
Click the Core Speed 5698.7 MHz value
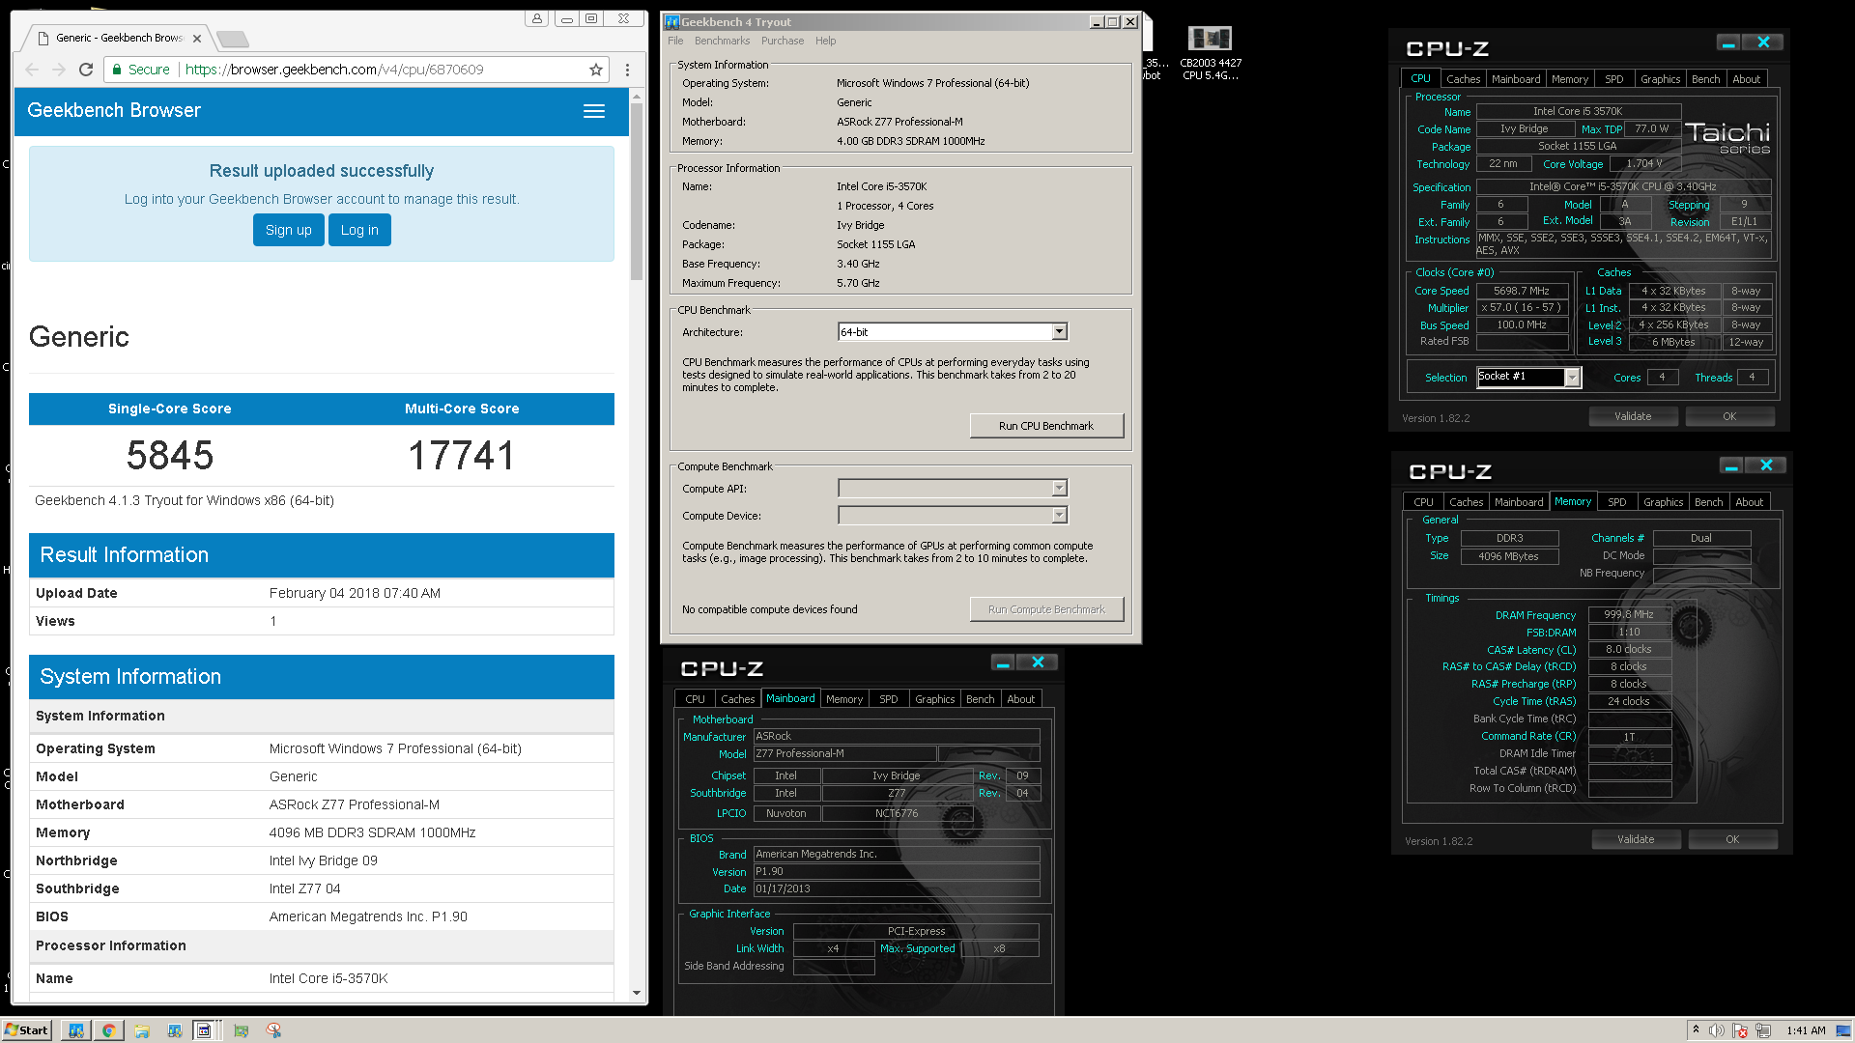1522,291
